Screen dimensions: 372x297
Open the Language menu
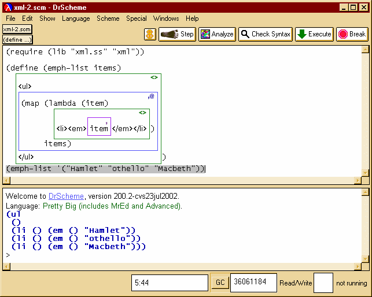[x=76, y=18]
